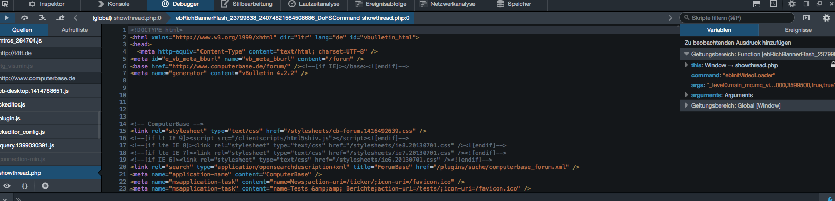This screenshot has height=201, width=835.
Task: Open debugger options gear
Action: [827, 18]
